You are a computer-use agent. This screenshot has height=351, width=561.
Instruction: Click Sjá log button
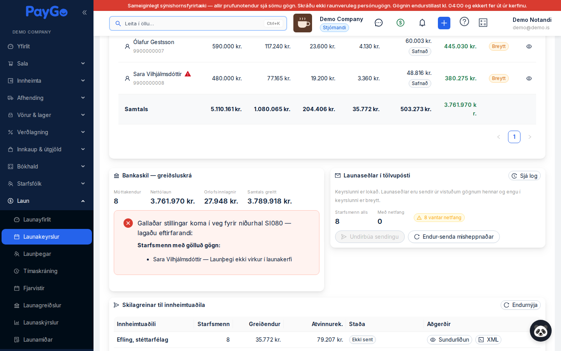tap(524, 176)
